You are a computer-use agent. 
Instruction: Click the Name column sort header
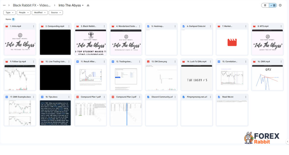tap(8, 19)
